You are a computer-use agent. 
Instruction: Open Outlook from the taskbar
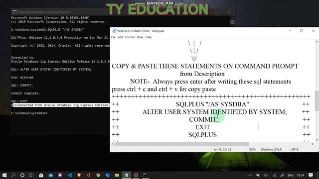point(108,175)
